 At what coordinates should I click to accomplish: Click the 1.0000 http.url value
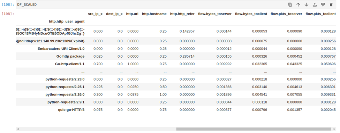(x=133, y=64)
